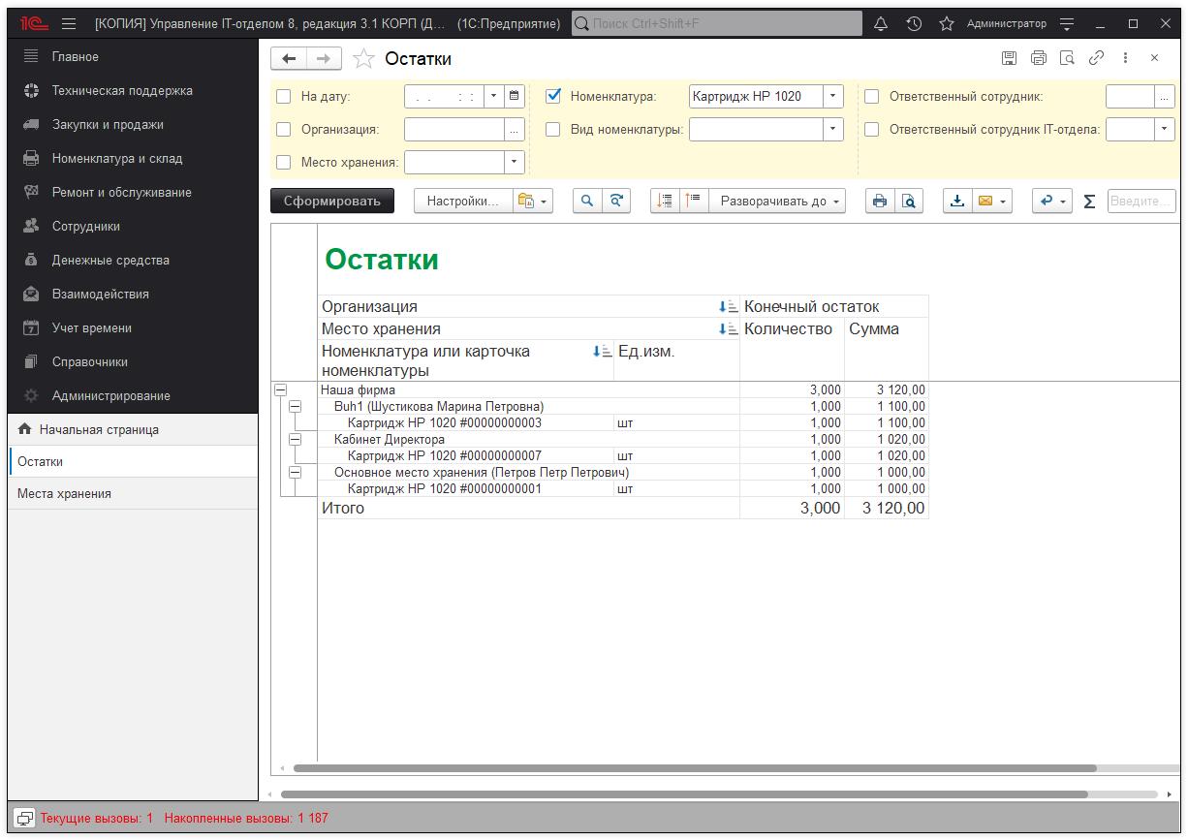
Task: Open the Настройки... button
Action: pos(462,201)
